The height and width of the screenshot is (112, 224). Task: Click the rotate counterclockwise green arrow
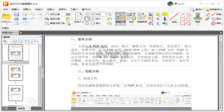[109, 19]
